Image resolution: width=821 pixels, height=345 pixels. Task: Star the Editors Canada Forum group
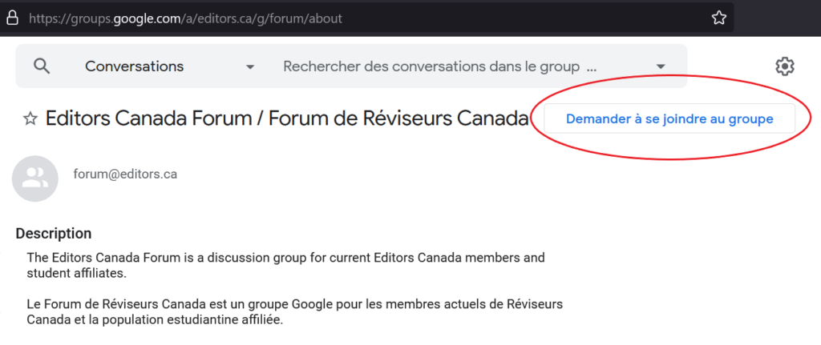(x=30, y=119)
